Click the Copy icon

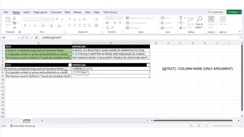coord(14,23)
